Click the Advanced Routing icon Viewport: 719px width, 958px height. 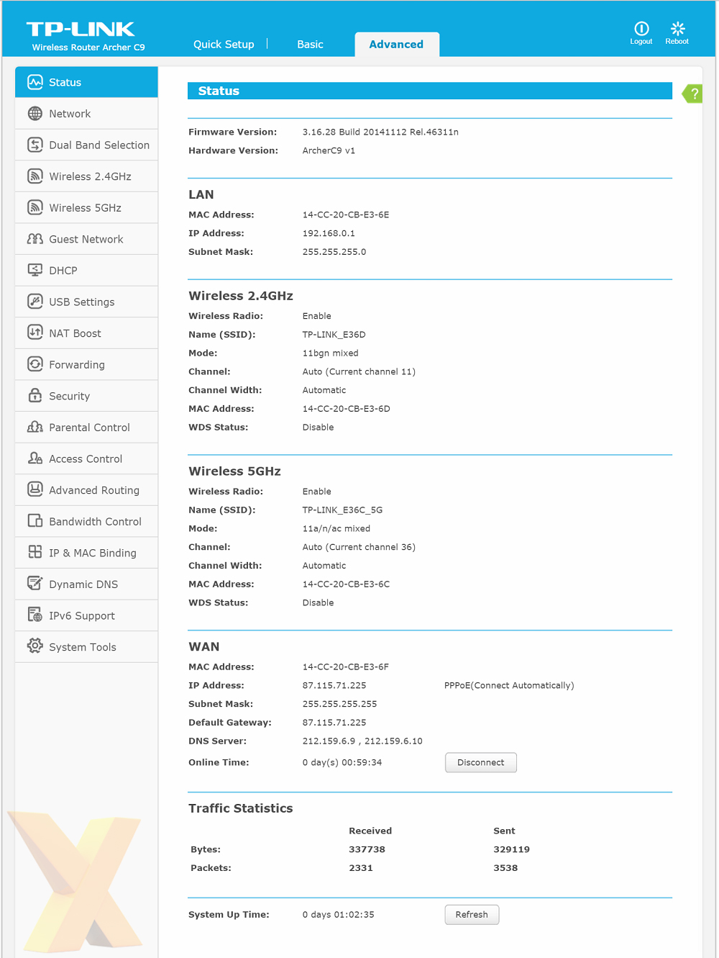click(35, 489)
